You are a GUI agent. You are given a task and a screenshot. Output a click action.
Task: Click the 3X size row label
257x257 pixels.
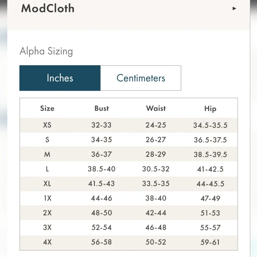tap(47, 228)
